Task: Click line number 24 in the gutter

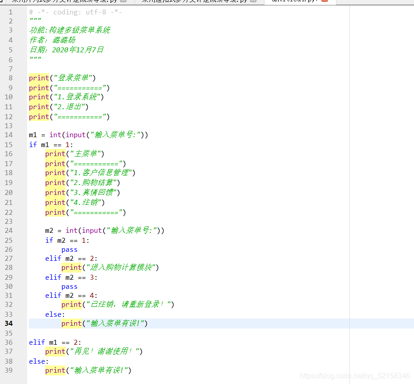Action: tap(9, 231)
